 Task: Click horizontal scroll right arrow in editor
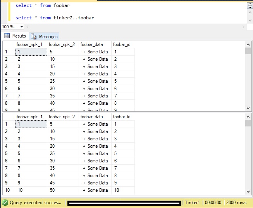pos(243,27)
